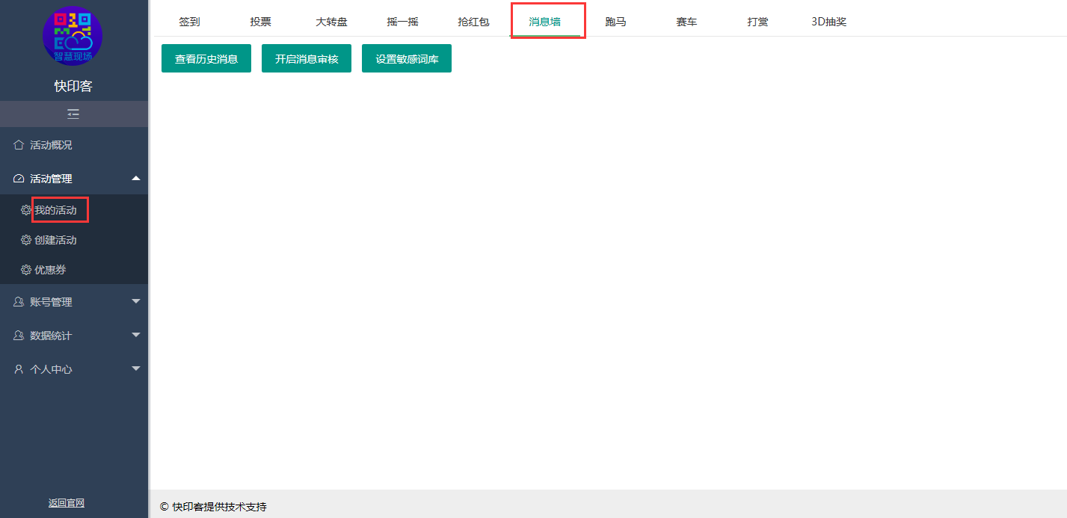The width and height of the screenshot is (1067, 518).
Task: Switch to the 抢红包 tab
Action: point(473,22)
